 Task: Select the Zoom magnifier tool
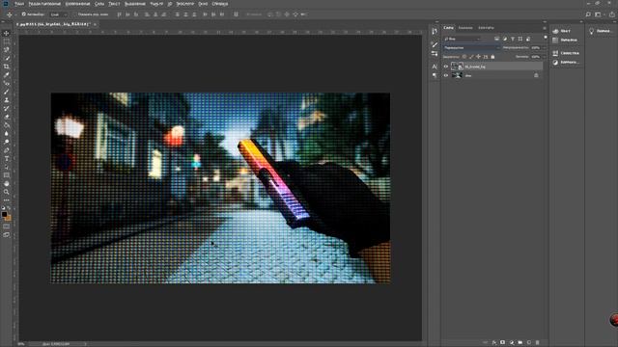[7, 192]
